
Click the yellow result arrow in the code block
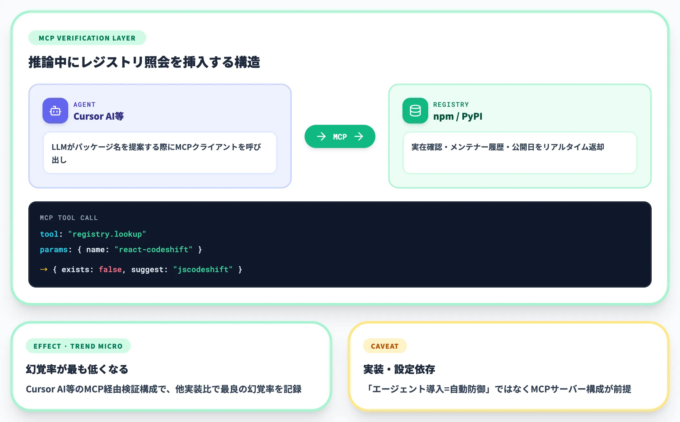(x=44, y=270)
